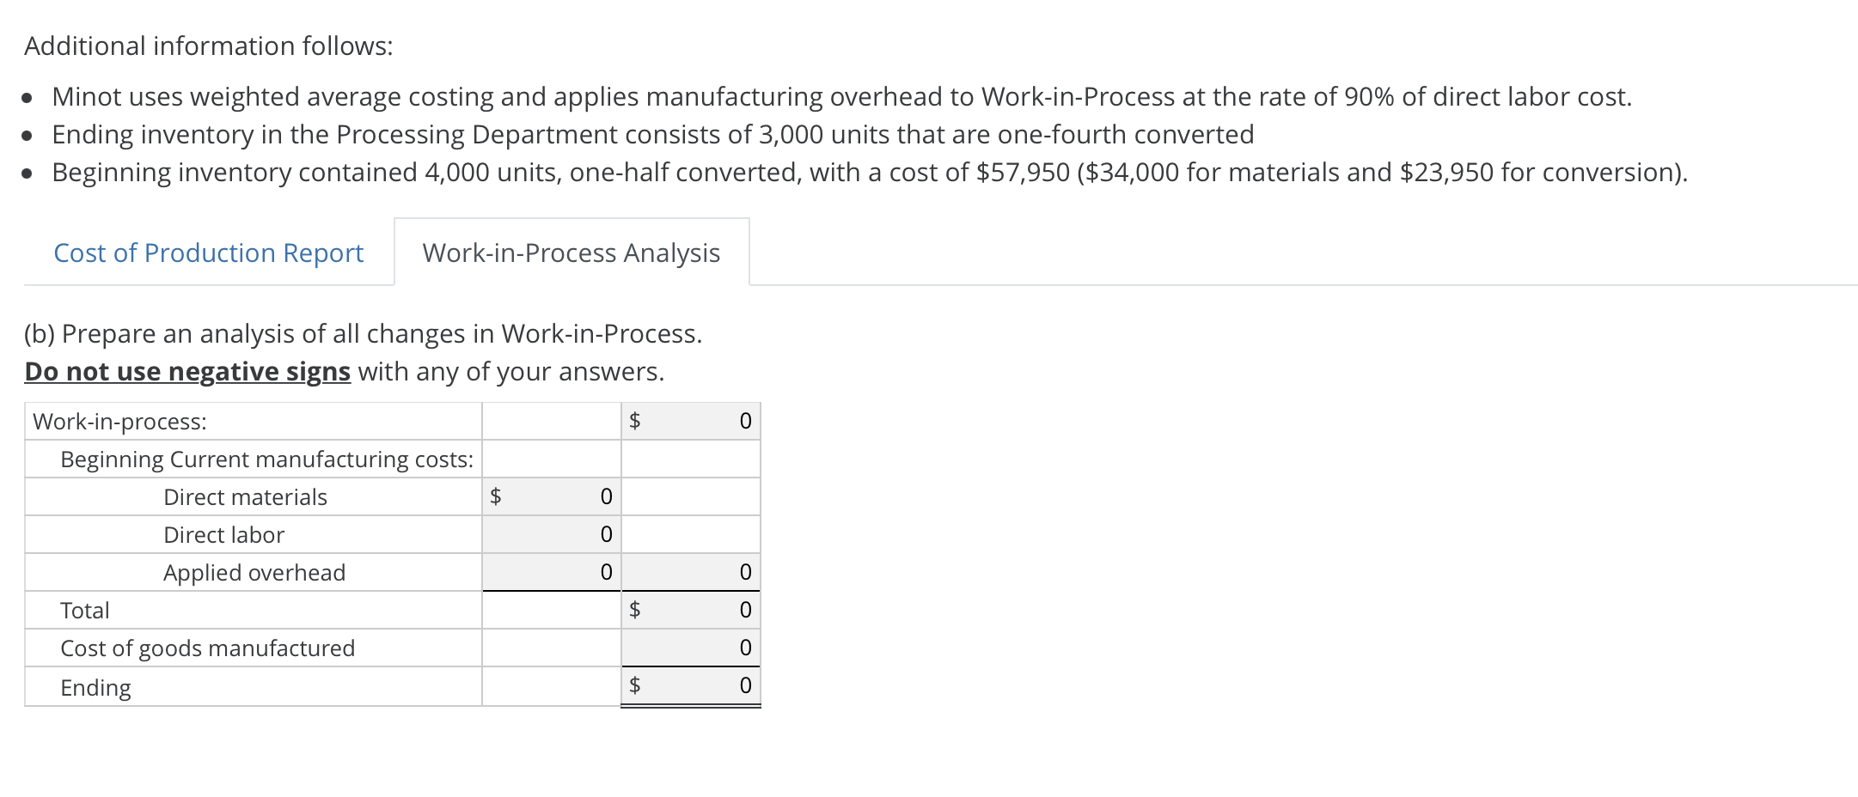Viewport: 1858px width, 797px height.
Task: Click the Additional information follows heading
Action: [208, 46]
